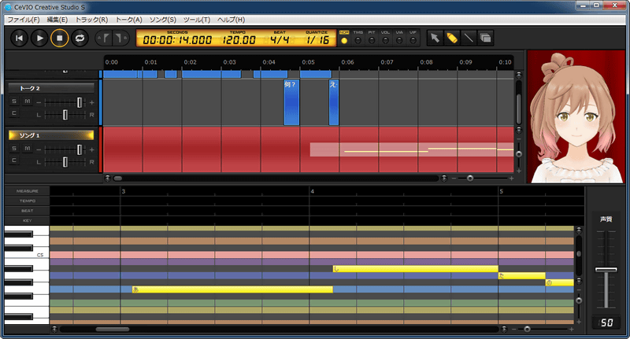Image resolution: width=630 pixels, height=339 pixels.
Task: Open the ファイル(F) menu
Action: [24, 20]
